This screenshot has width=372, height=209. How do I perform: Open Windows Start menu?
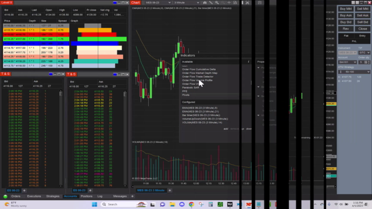pyautogui.click(x=94, y=204)
